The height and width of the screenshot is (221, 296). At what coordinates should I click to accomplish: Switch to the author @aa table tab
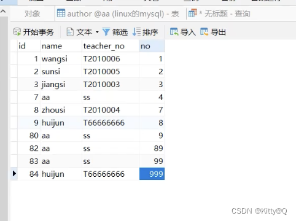point(120,14)
